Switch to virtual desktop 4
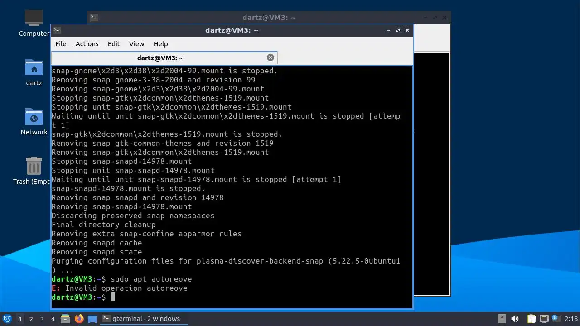 (53, 319)
